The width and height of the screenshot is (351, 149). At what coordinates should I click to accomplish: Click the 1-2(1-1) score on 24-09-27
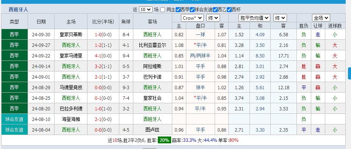click(103, 45)
